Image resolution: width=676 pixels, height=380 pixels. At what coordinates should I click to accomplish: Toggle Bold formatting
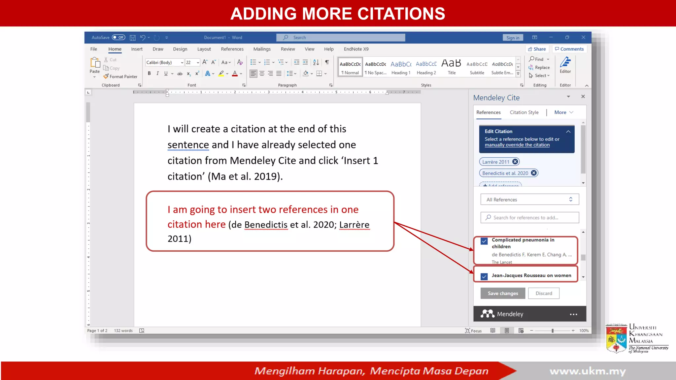click(149, 73)
